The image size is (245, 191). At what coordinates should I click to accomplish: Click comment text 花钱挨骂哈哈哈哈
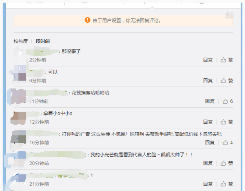tap(91, 93)
